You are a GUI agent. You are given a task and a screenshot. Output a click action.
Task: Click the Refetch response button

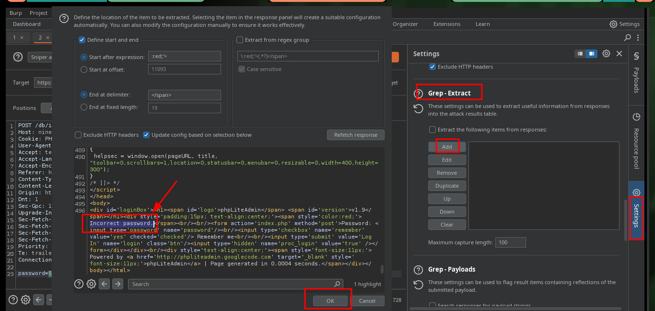(356, 135)
